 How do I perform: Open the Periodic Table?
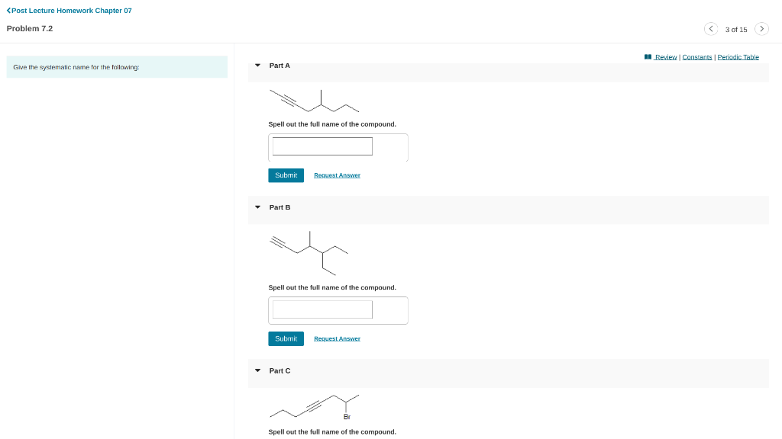(738, 56)
